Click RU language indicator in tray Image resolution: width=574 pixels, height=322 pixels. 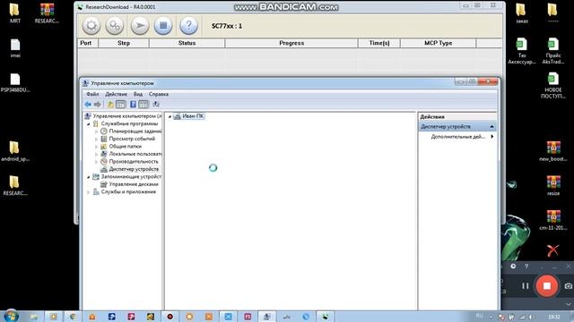[479, 316]
